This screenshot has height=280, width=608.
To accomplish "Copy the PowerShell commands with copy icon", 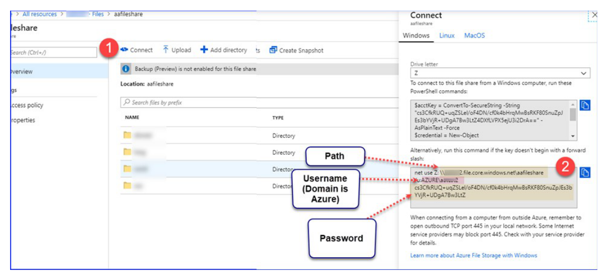I will point(584,105).
